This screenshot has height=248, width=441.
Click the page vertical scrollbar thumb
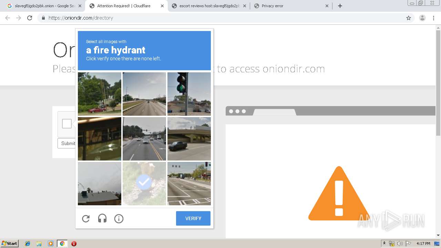click(438, 83)
